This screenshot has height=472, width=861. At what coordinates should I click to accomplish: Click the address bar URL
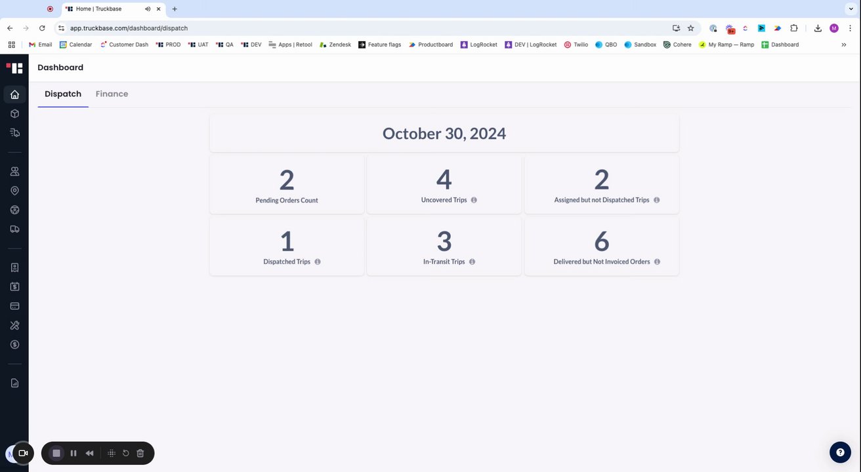point(129,28)
